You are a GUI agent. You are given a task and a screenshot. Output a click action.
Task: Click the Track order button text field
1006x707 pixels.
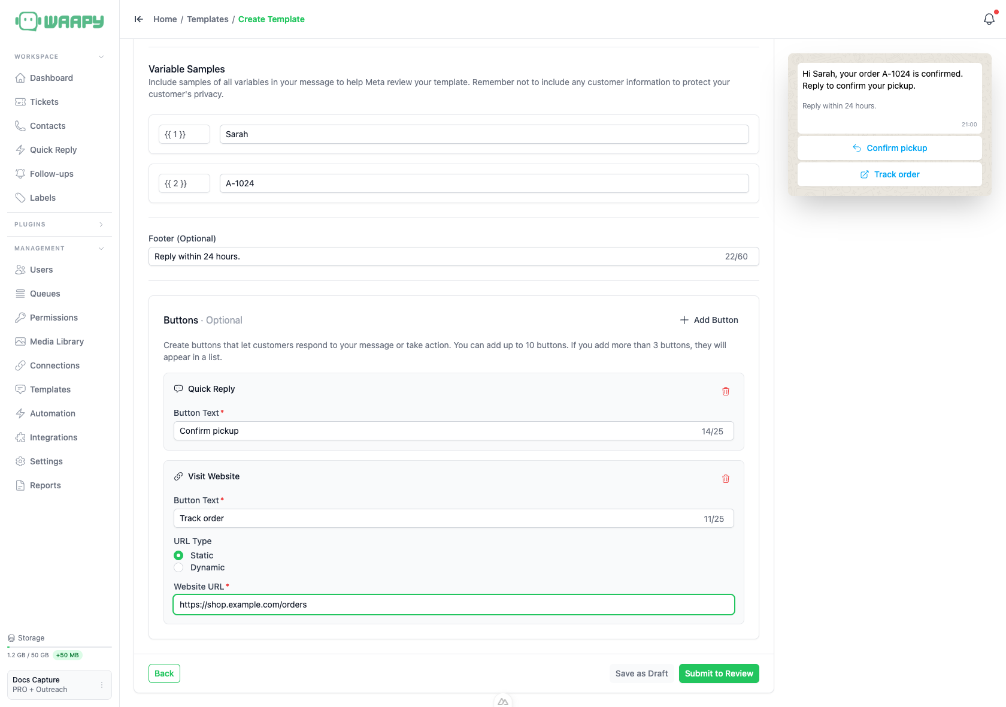pos(454,518)
